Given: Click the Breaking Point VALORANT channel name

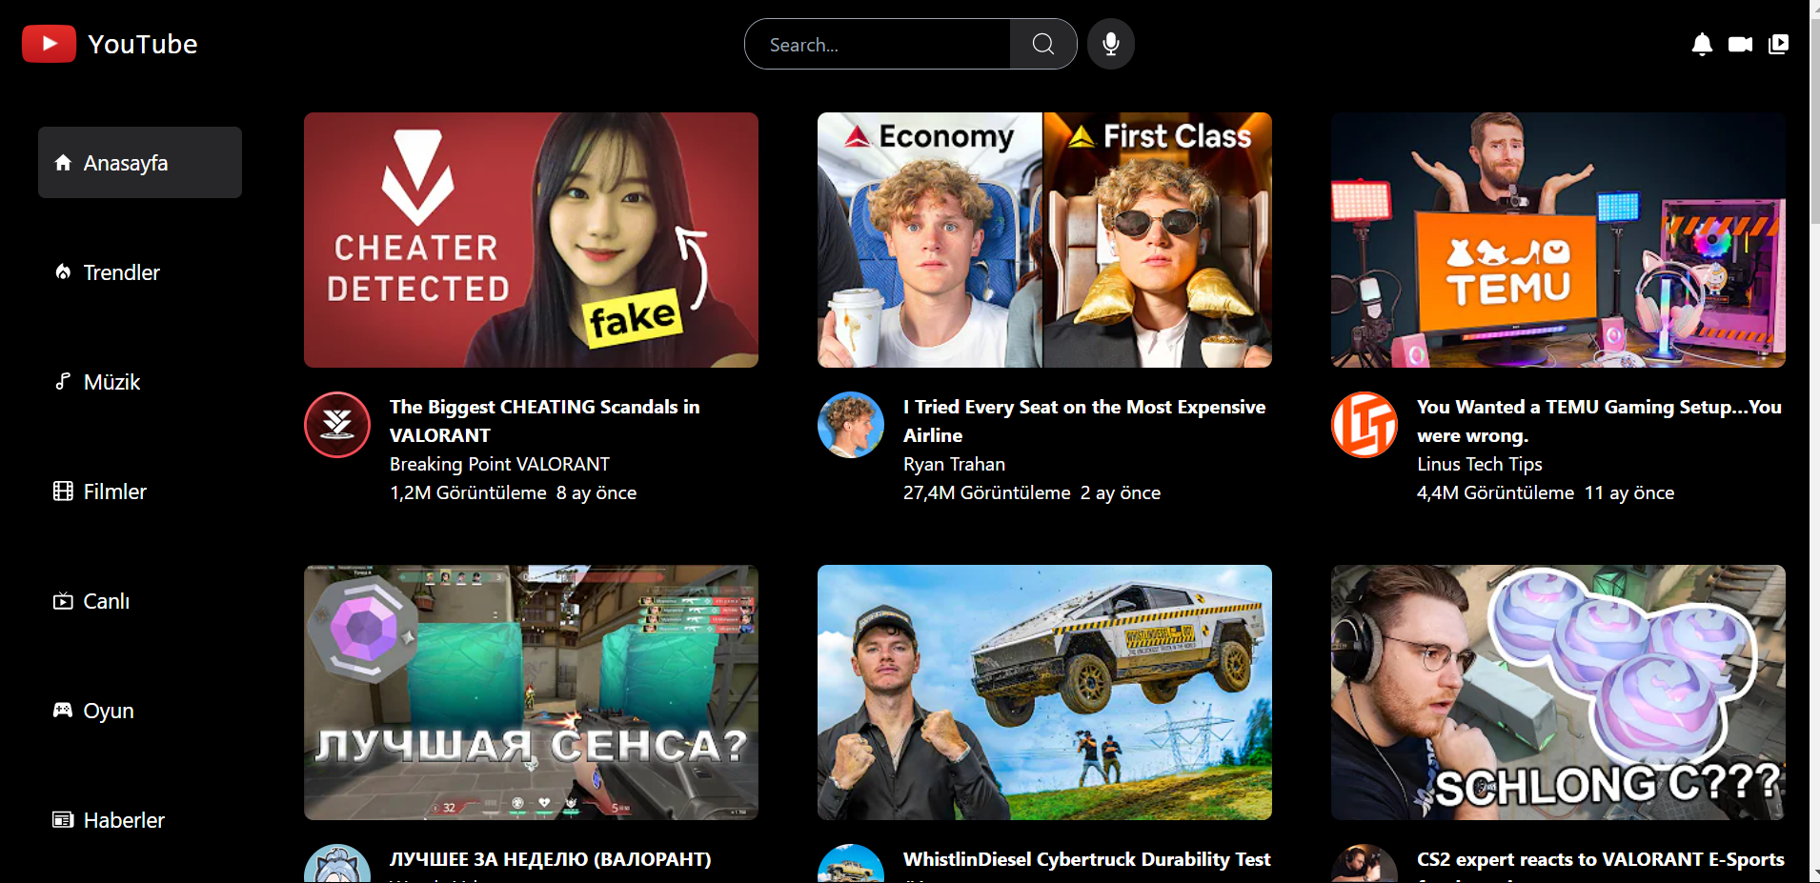Looking at the screenshot, I should (499, 464).
